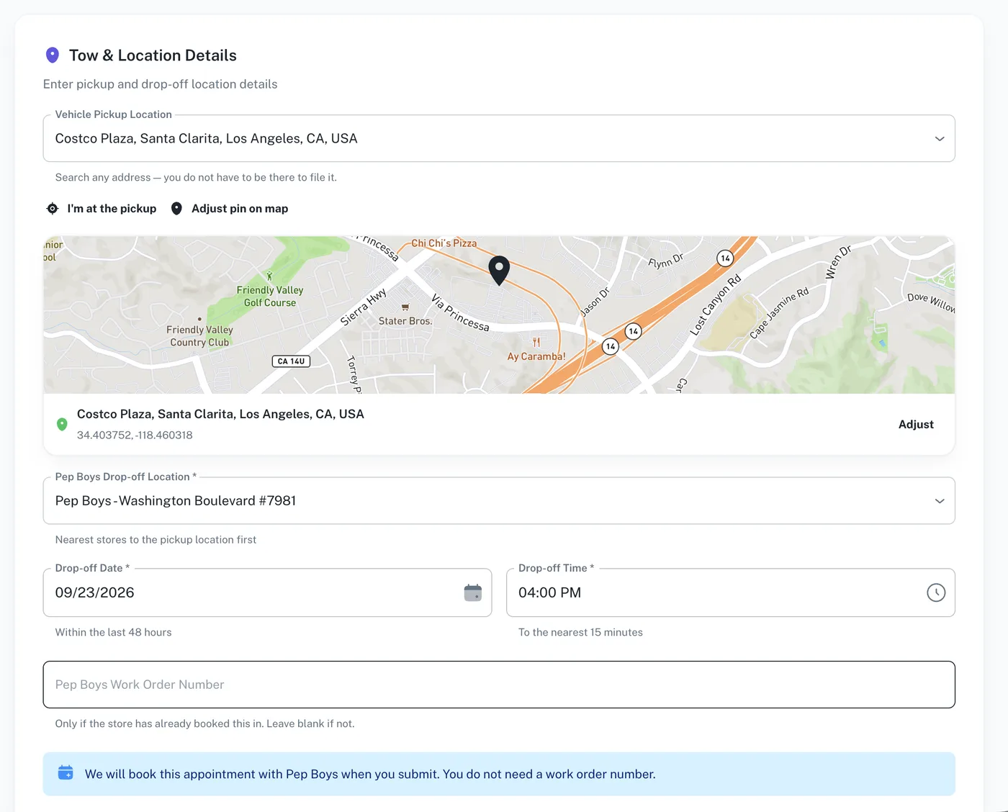Click the black map marker pin
Image resolution: width=1008 pixels, height=812 pixels.
pyautogui.click(x=499, y=271)
